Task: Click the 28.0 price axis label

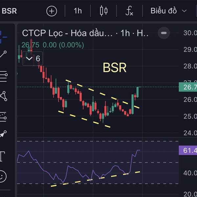Action: click(x=190, y=66)
